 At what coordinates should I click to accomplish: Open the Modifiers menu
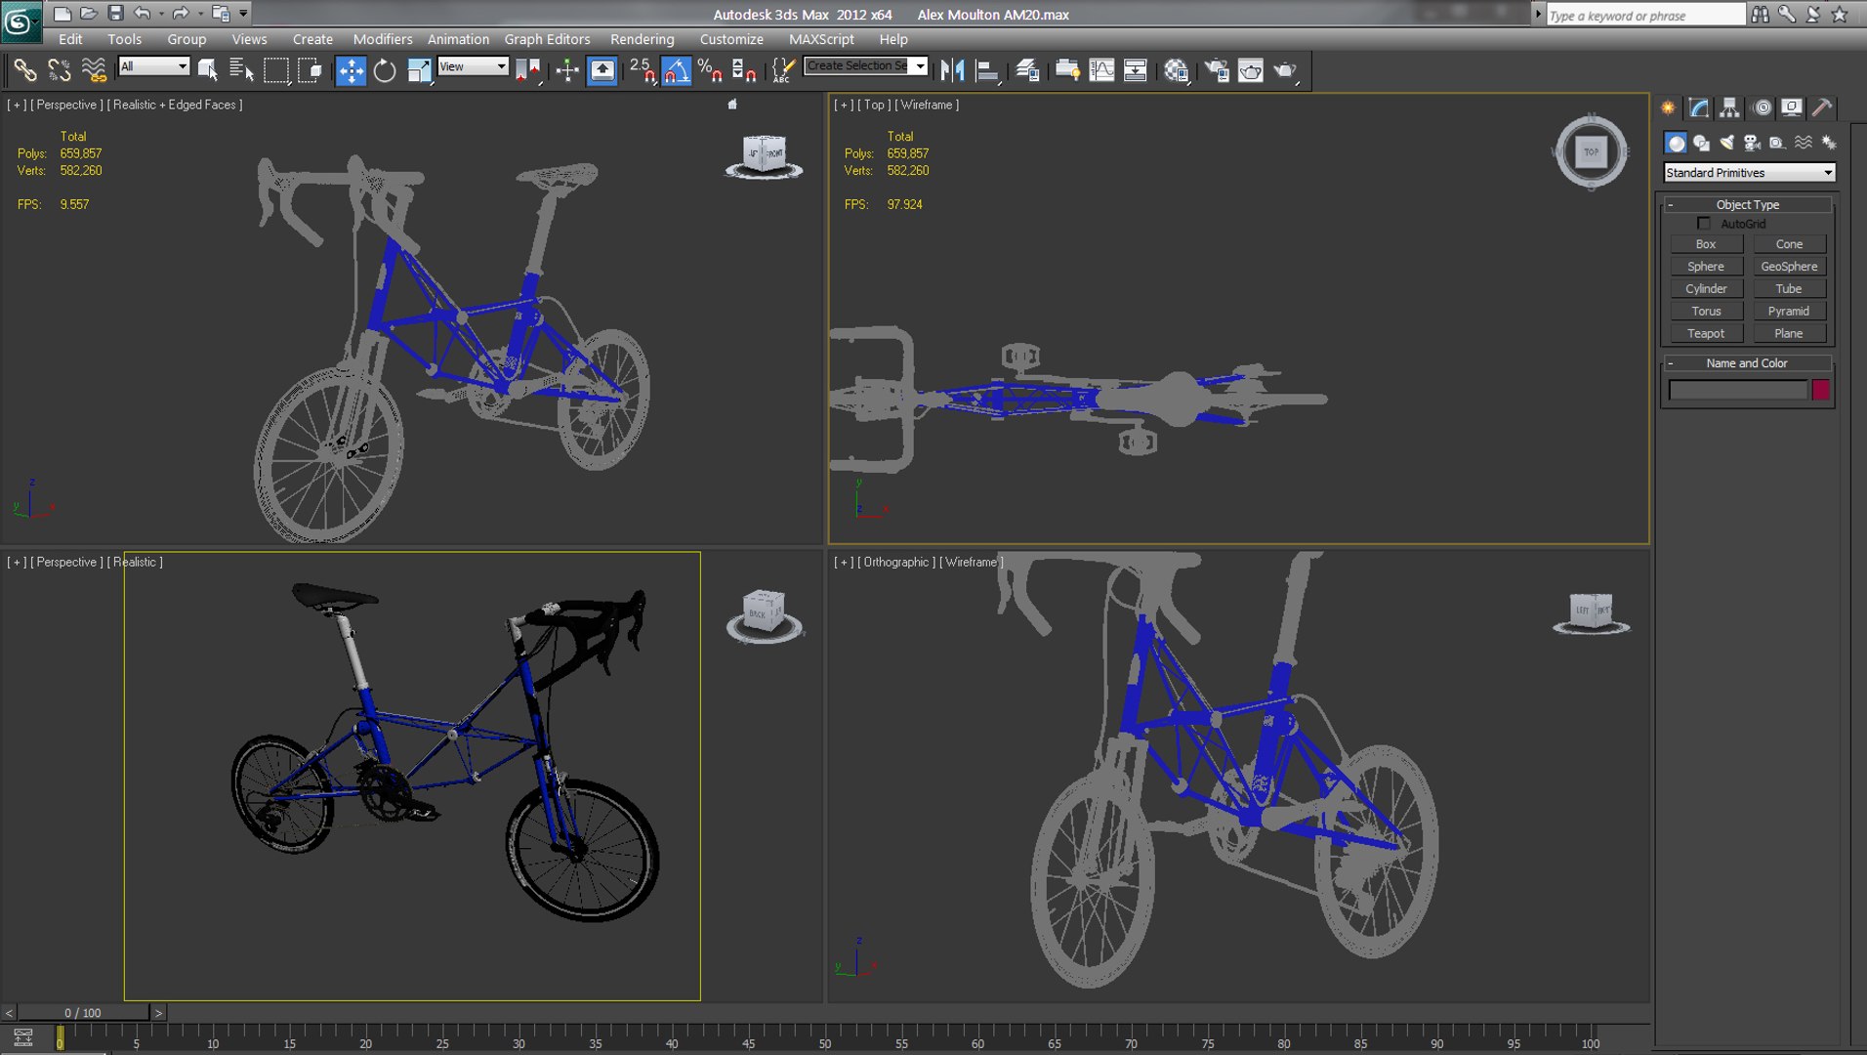(x=383, y=39)
